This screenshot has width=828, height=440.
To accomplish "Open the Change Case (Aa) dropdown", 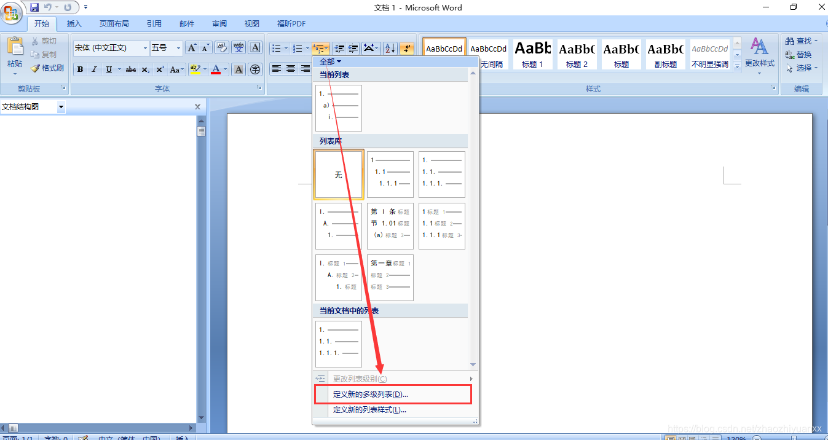I will [x=177, y=69].
